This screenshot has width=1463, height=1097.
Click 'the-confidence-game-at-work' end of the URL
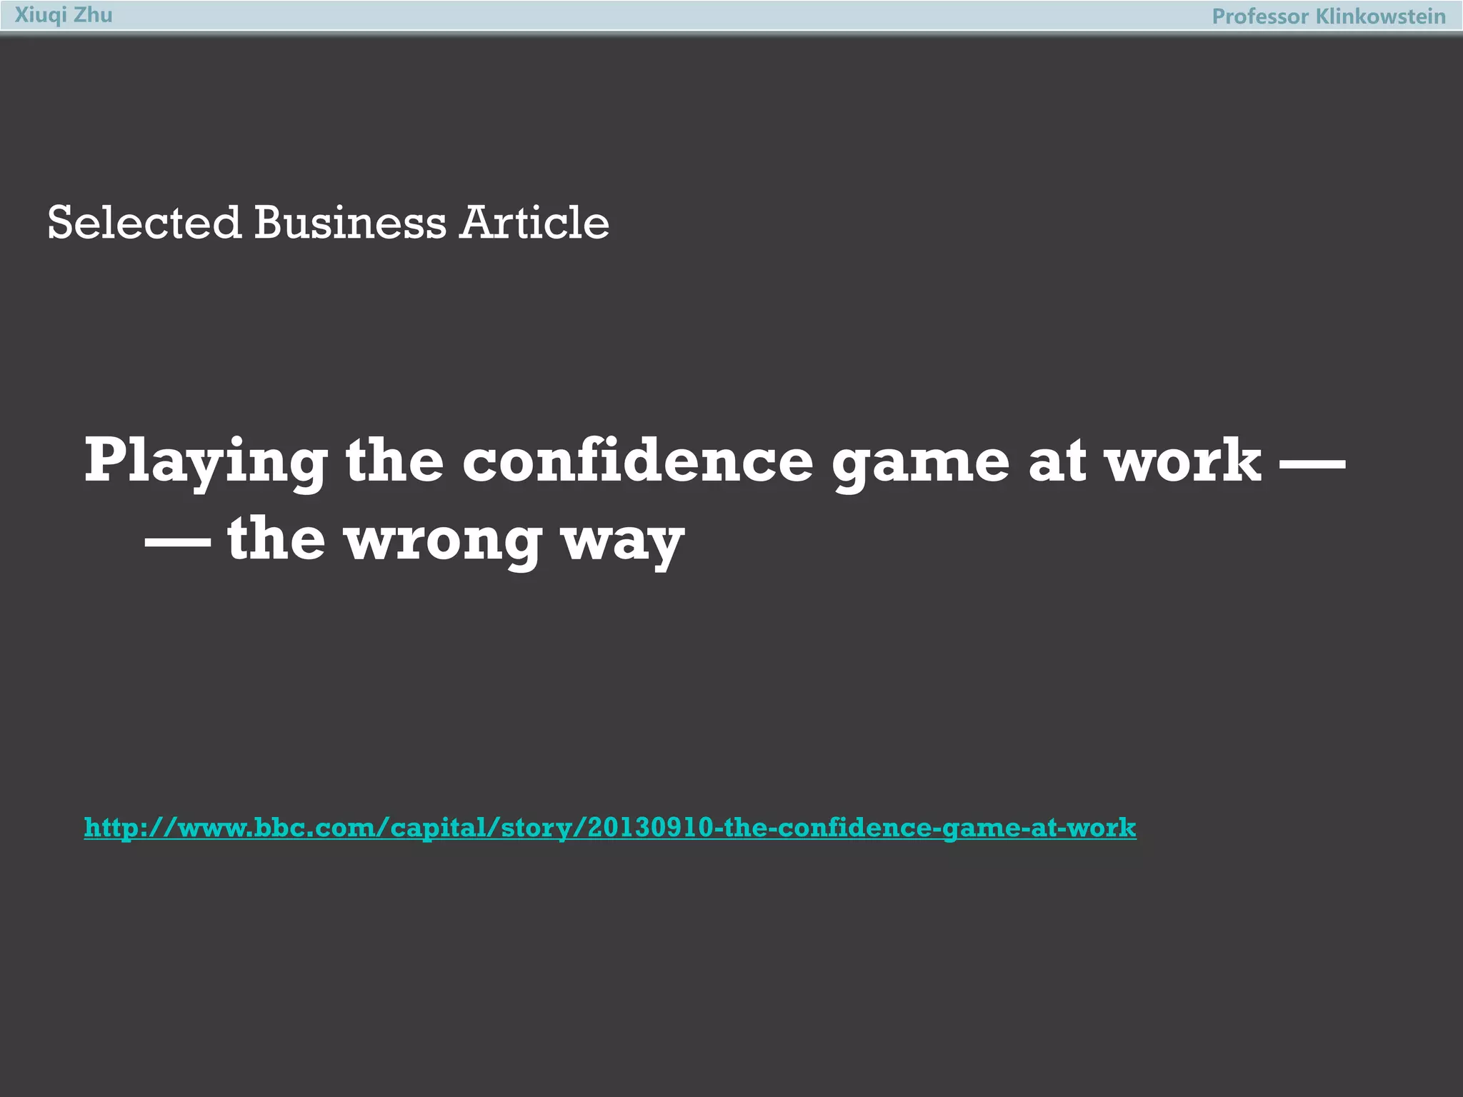(929, 827)
